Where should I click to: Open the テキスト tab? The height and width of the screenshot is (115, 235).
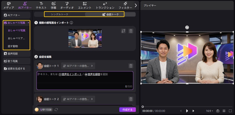[41, 6]
